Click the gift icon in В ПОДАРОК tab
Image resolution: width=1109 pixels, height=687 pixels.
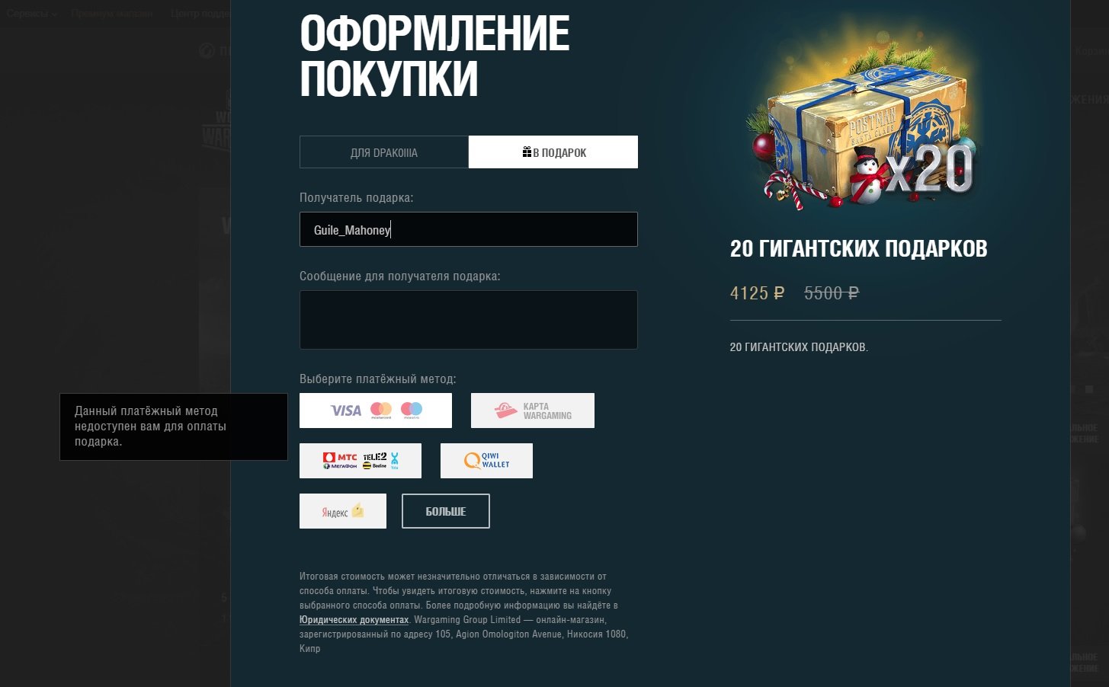pyautogui.click(x=527, y=152)
